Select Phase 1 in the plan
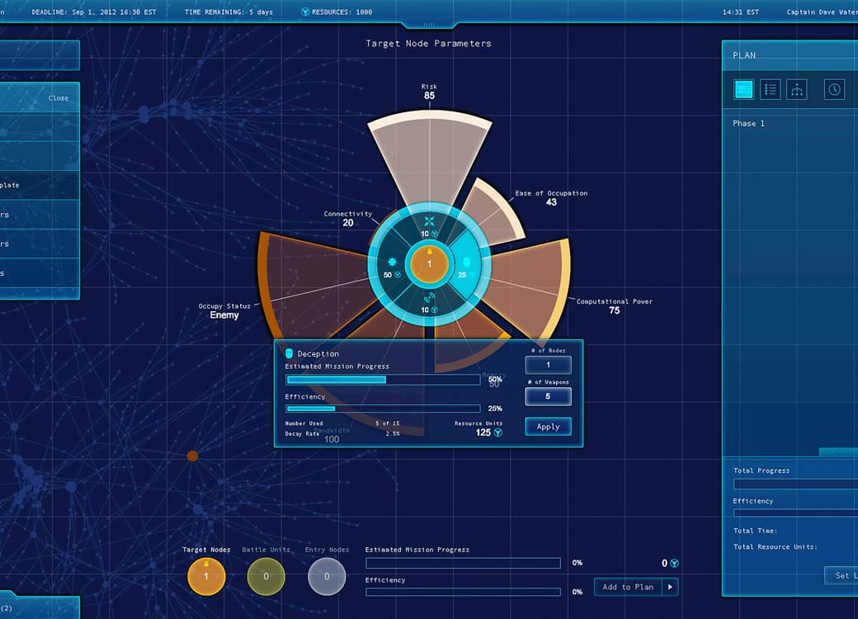Screen dimensions: 858x619 click(x=748, y=124)
